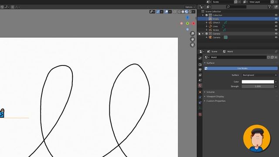Viewport: 279px width, 157px height.
Task: Hide the Empty object with its eye icon
Action: pyautogui.click(x=276, y=19)
